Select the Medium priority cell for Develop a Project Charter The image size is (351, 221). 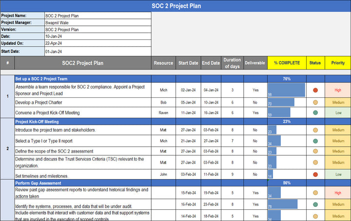pyautogui.click(x=338, y=102)
